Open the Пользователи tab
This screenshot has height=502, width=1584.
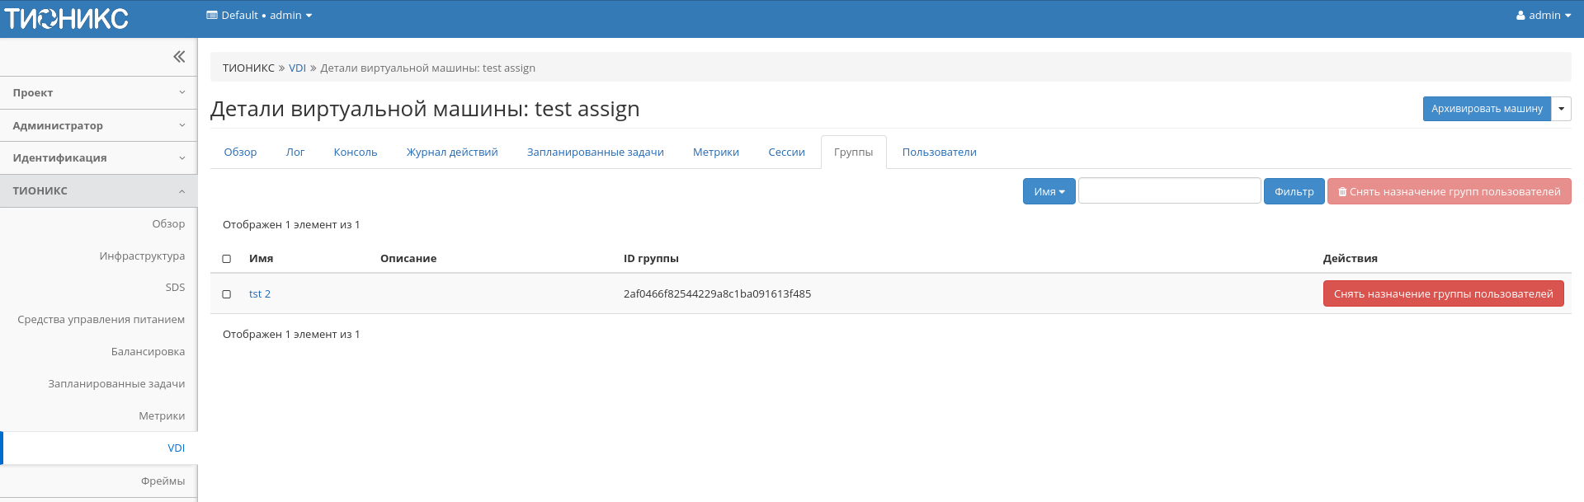(939, 152)
